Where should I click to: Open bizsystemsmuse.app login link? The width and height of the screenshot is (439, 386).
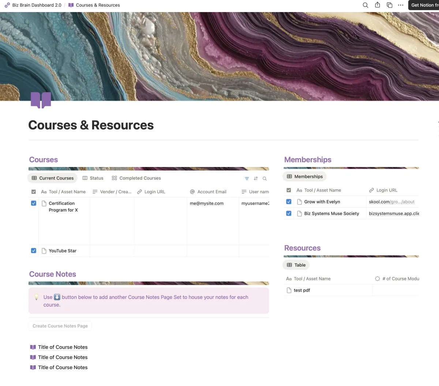394,214
